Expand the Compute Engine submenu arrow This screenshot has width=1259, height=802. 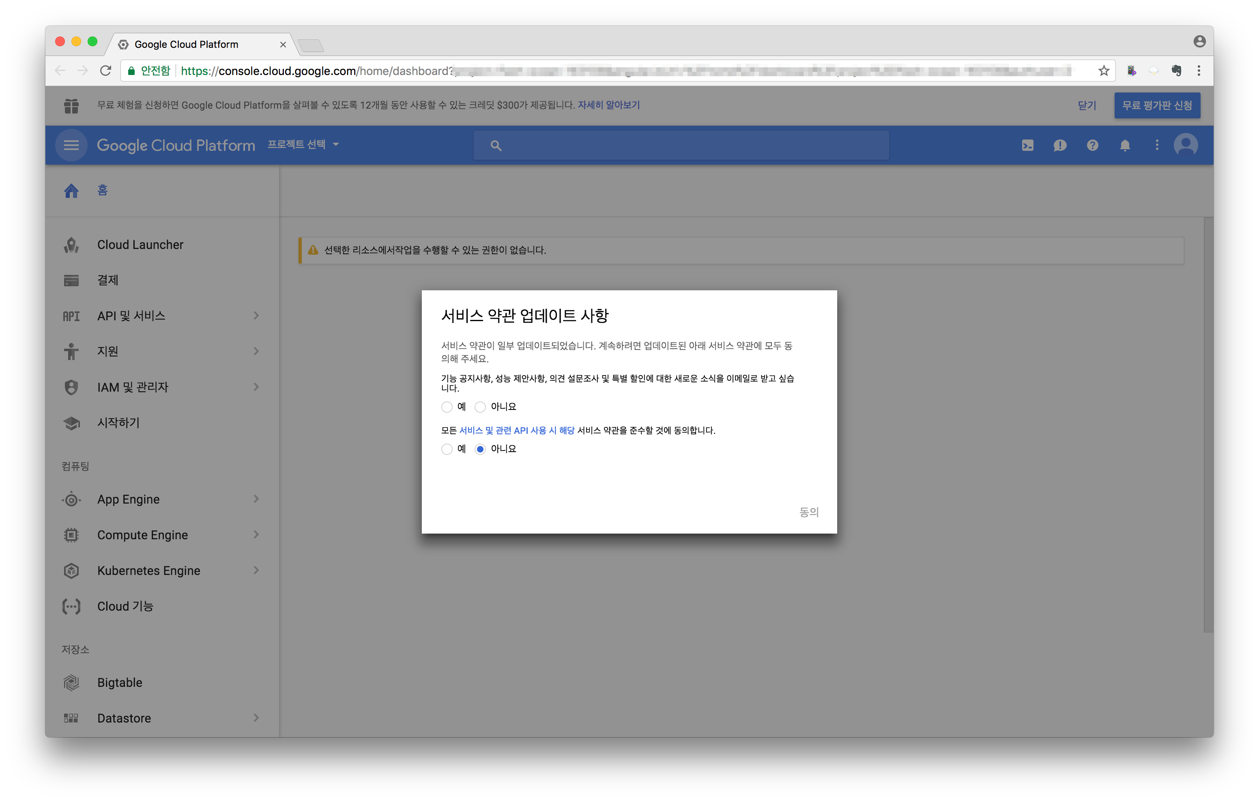click(x=256, y=534)
